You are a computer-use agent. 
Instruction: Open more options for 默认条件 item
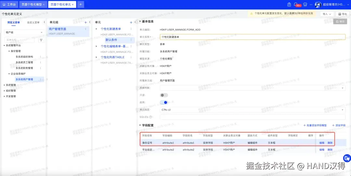point(131,40)
